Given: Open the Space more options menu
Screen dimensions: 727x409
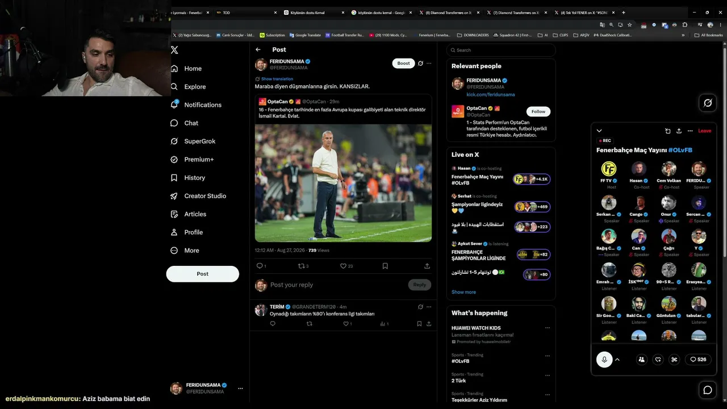Looking at the screenshot, I should [690, 131].
